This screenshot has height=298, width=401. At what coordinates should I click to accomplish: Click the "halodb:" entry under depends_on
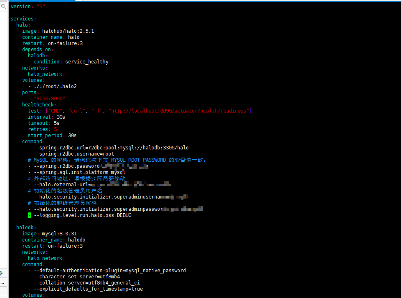38,55
